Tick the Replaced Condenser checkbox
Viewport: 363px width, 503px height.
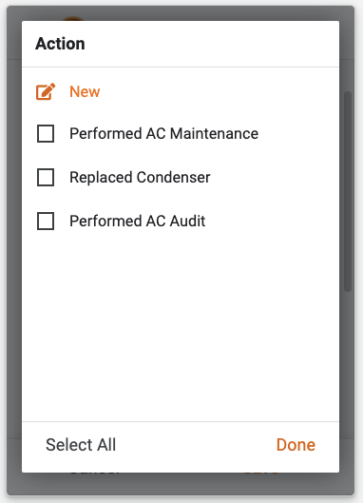pos(46,178)
